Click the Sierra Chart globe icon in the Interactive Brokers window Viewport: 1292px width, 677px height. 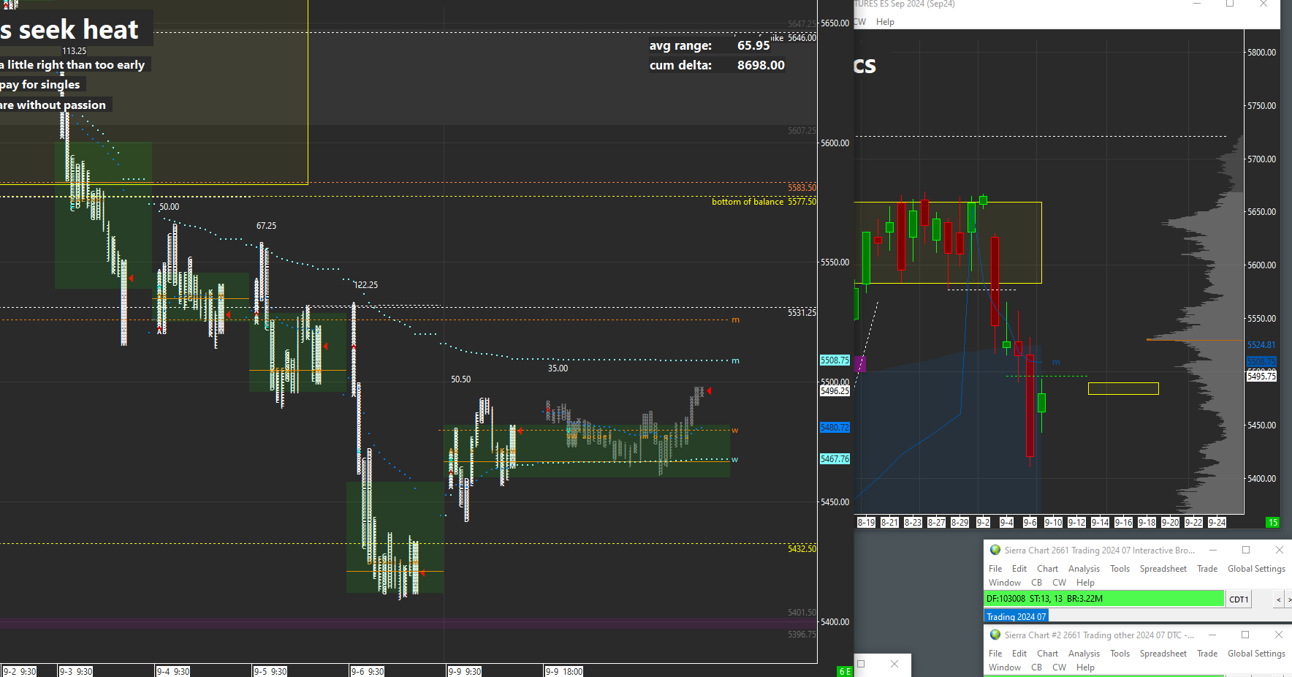pos(995,550)
